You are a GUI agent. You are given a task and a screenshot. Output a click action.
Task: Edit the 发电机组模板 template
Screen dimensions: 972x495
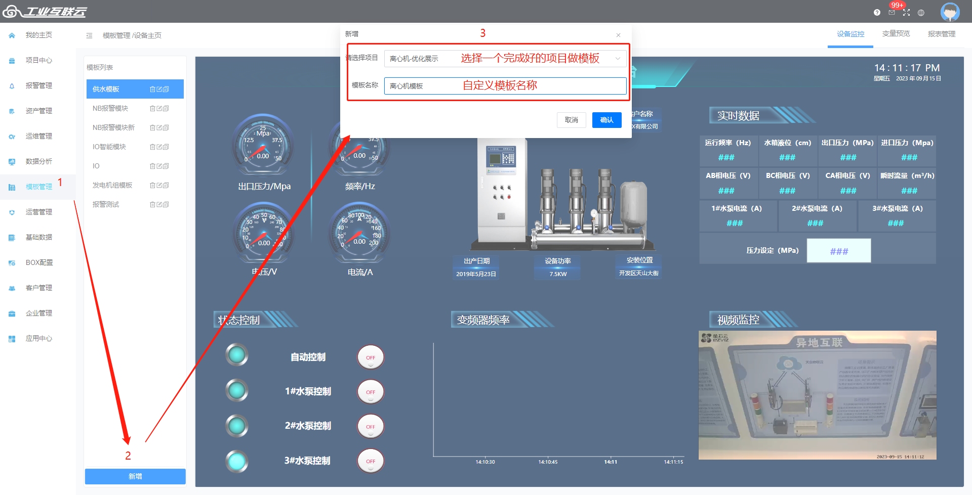click(x=159, y=186)
